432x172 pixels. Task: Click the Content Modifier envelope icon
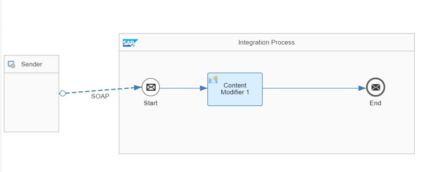click(x=213, y=79)
